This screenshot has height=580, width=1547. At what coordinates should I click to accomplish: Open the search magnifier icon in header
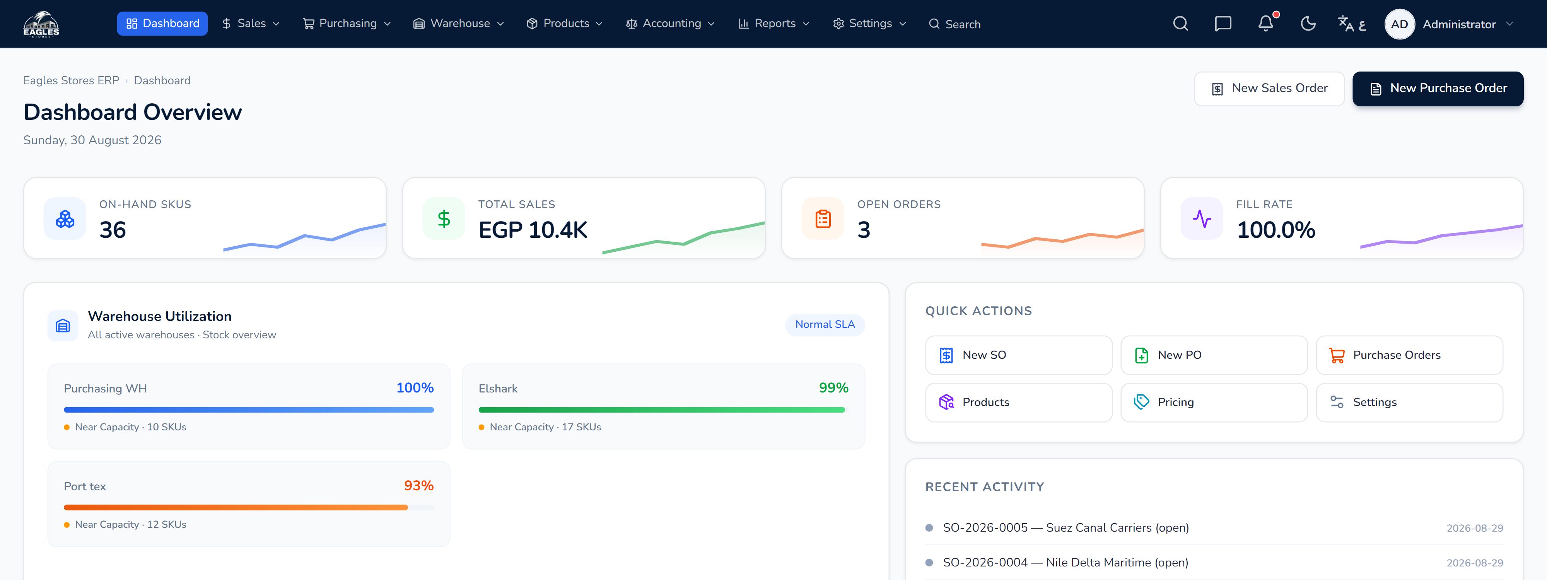[x=1180, y=24]
